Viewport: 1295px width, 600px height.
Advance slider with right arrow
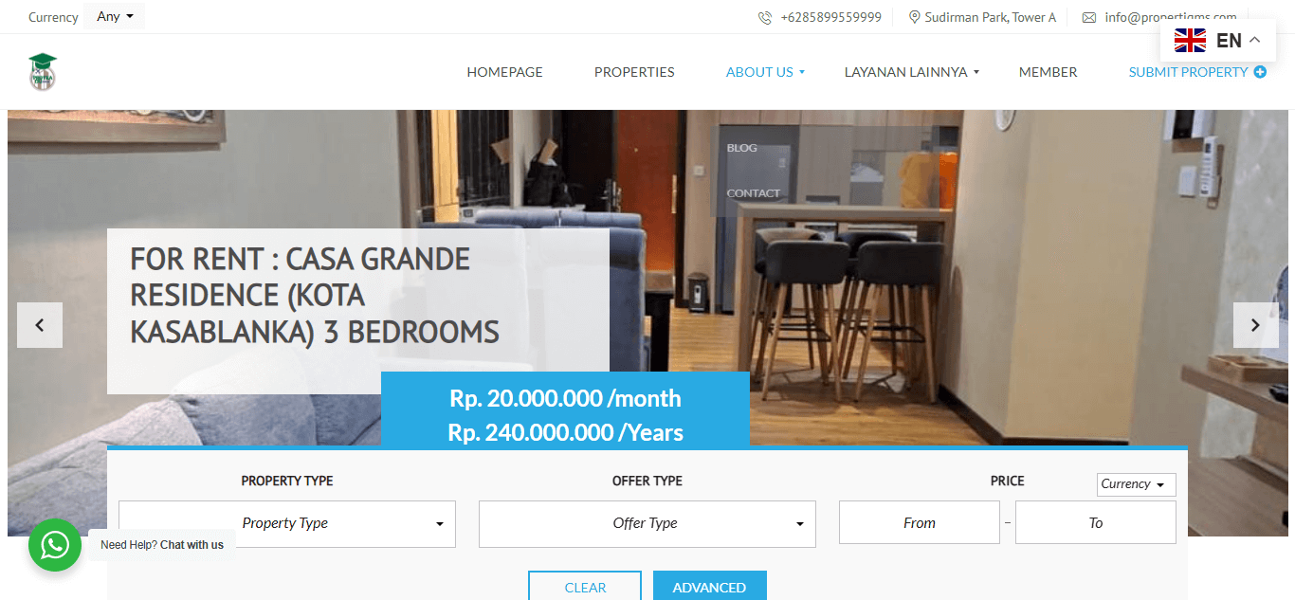point(1255,325)
